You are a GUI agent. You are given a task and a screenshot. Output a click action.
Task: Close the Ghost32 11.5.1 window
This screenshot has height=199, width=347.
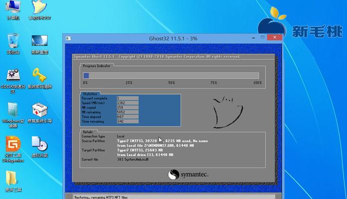(275, 37)
